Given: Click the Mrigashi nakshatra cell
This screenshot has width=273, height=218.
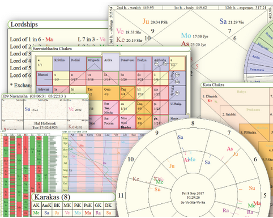Looking at the screenshot, I should click(x=94, y=63).
